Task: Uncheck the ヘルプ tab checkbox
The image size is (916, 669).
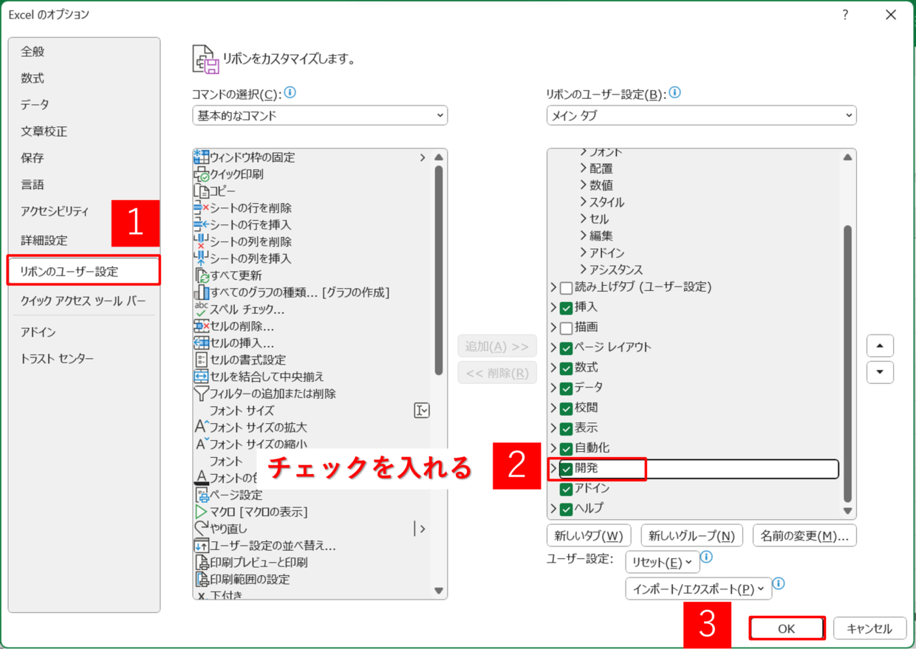Action: [x=567, y=509]
